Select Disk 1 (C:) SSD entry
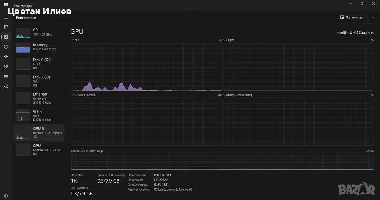The width and height of the screenshot is (380, 200). (39, 81)
